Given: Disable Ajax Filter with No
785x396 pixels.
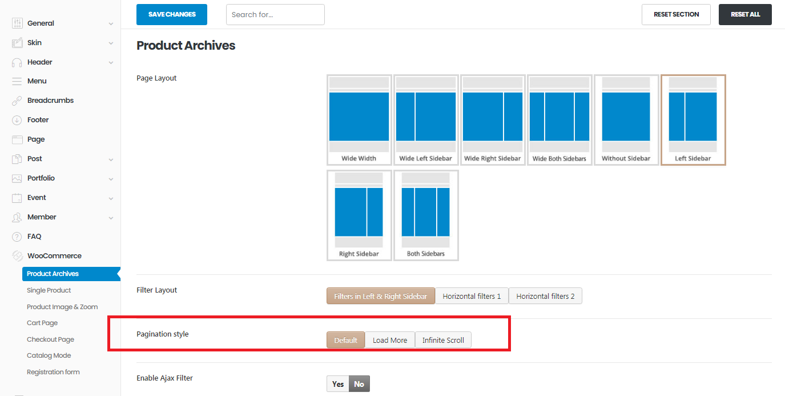Looking at the screenshot, I should point(359,384).
